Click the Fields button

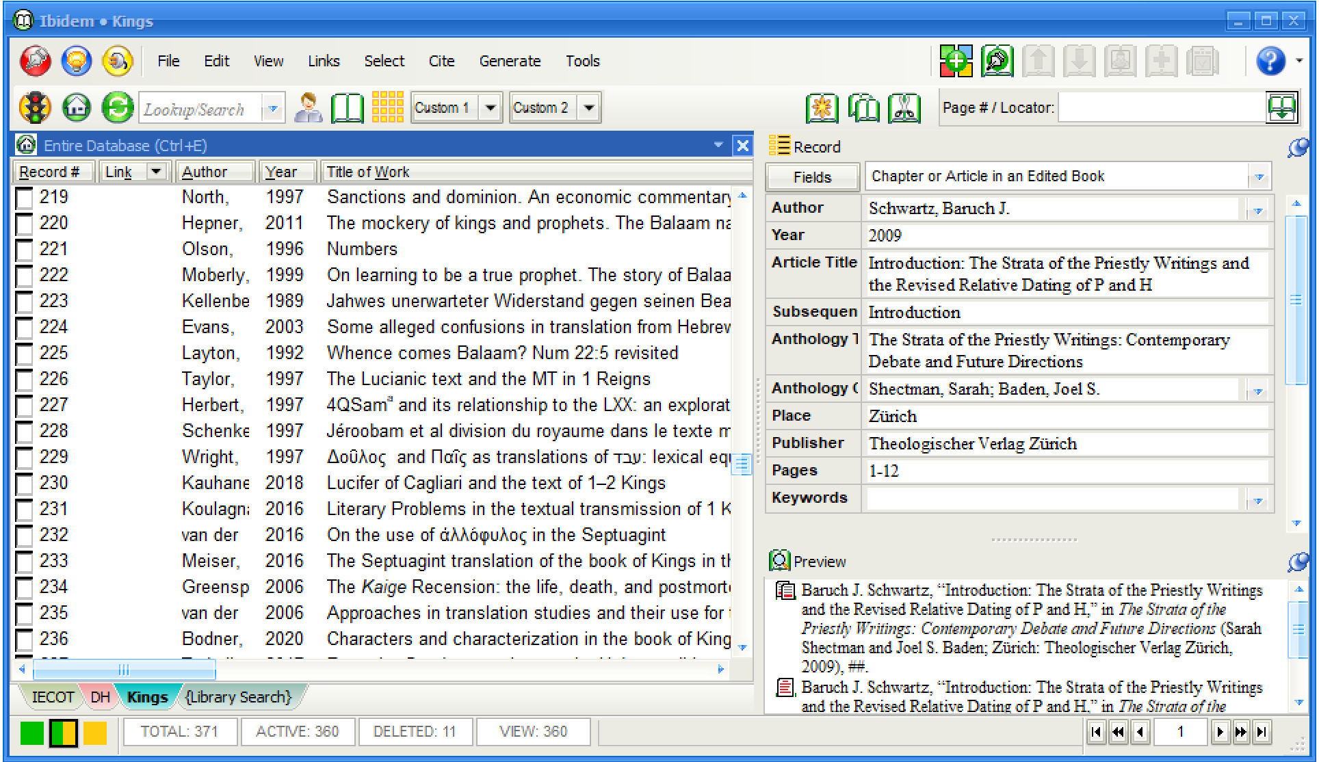click(812, 177)
